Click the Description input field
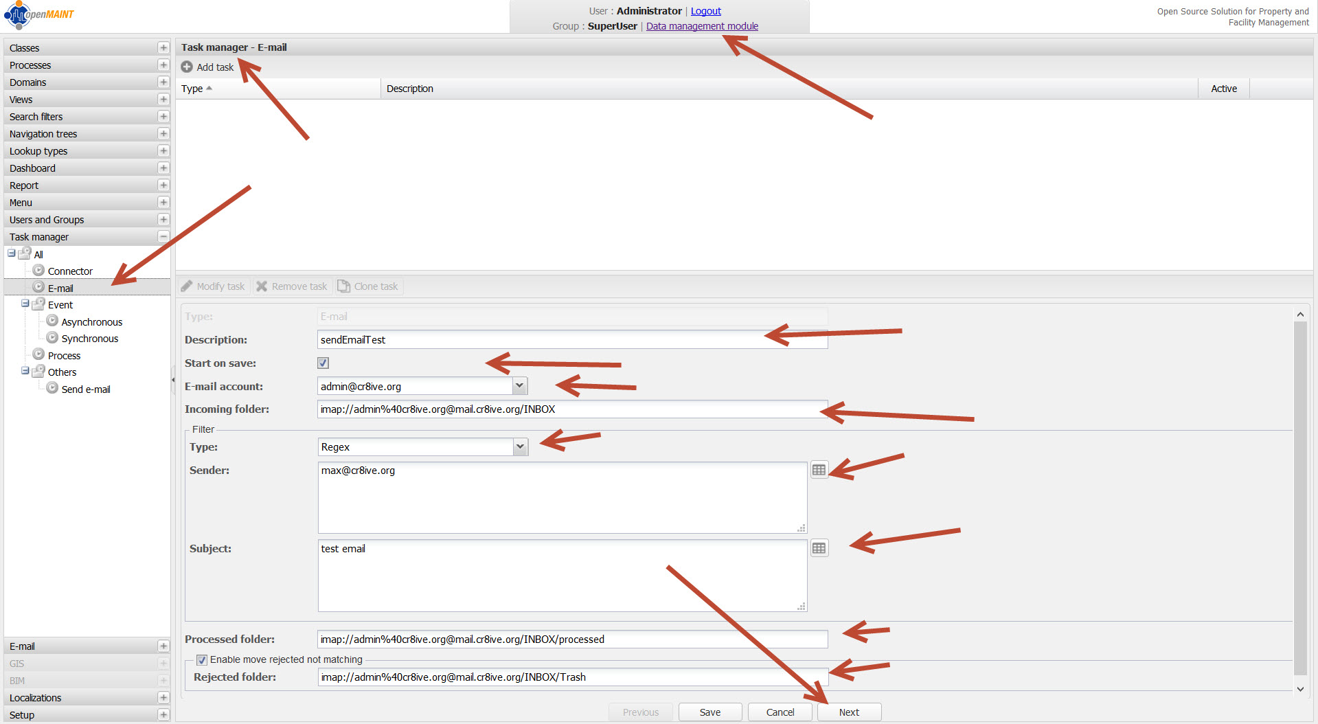The image size is (1318, 724). click(572, 340)
